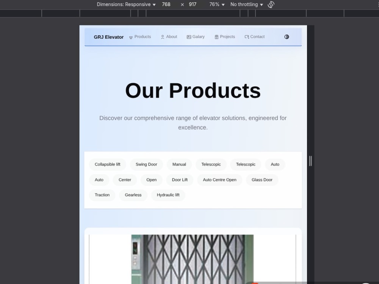
Task: Open the 76% zoom dropdown
Action: (217, 4)
